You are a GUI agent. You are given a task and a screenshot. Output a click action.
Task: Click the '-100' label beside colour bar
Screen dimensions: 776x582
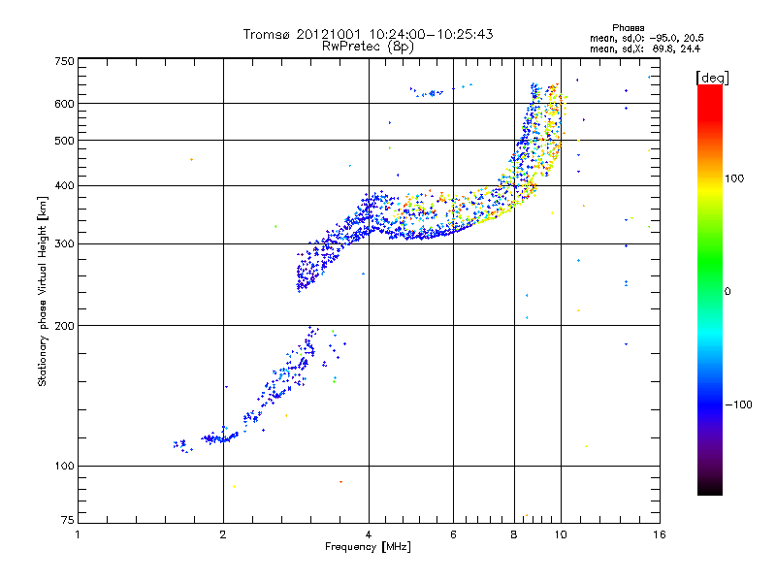click(738, 404)
